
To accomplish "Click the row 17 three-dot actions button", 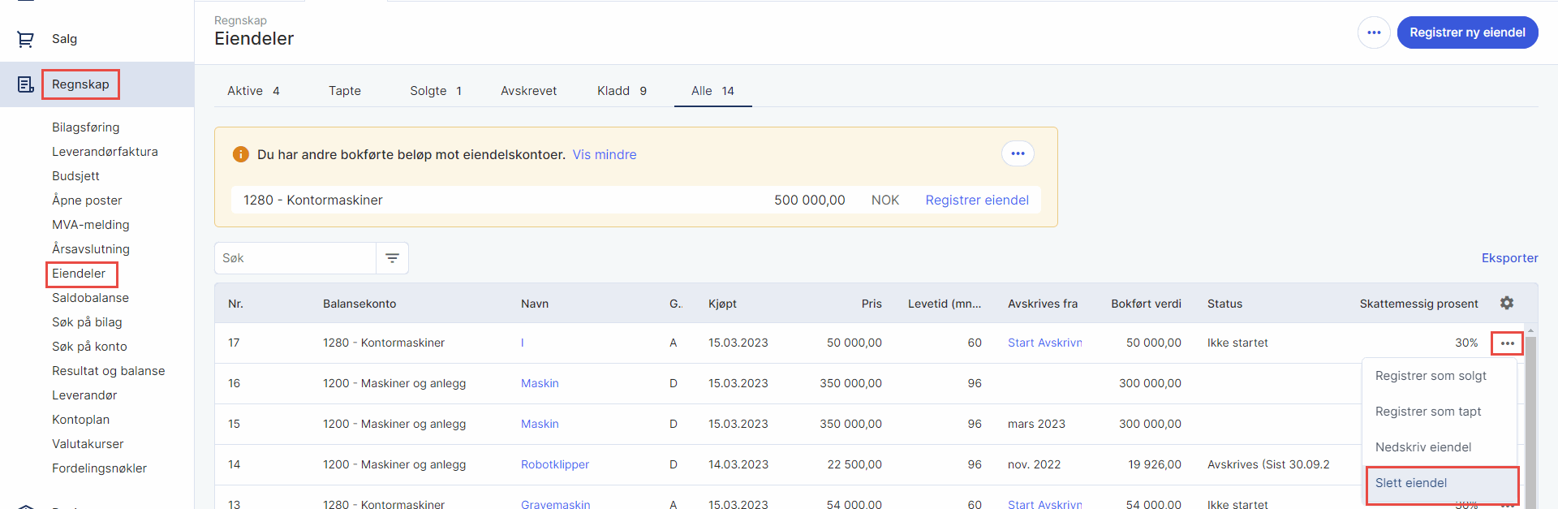I will coord(1507,343).
